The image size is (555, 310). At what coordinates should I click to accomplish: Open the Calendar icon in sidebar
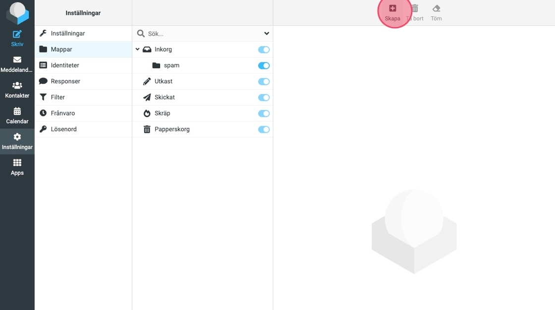click(x=17, y=111)
